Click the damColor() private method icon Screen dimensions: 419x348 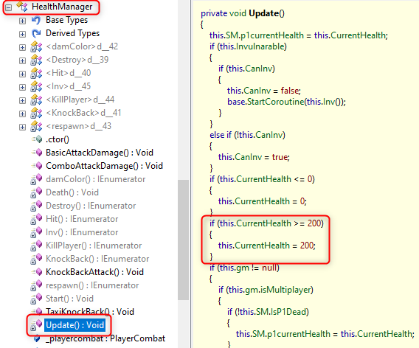point(36,179)
